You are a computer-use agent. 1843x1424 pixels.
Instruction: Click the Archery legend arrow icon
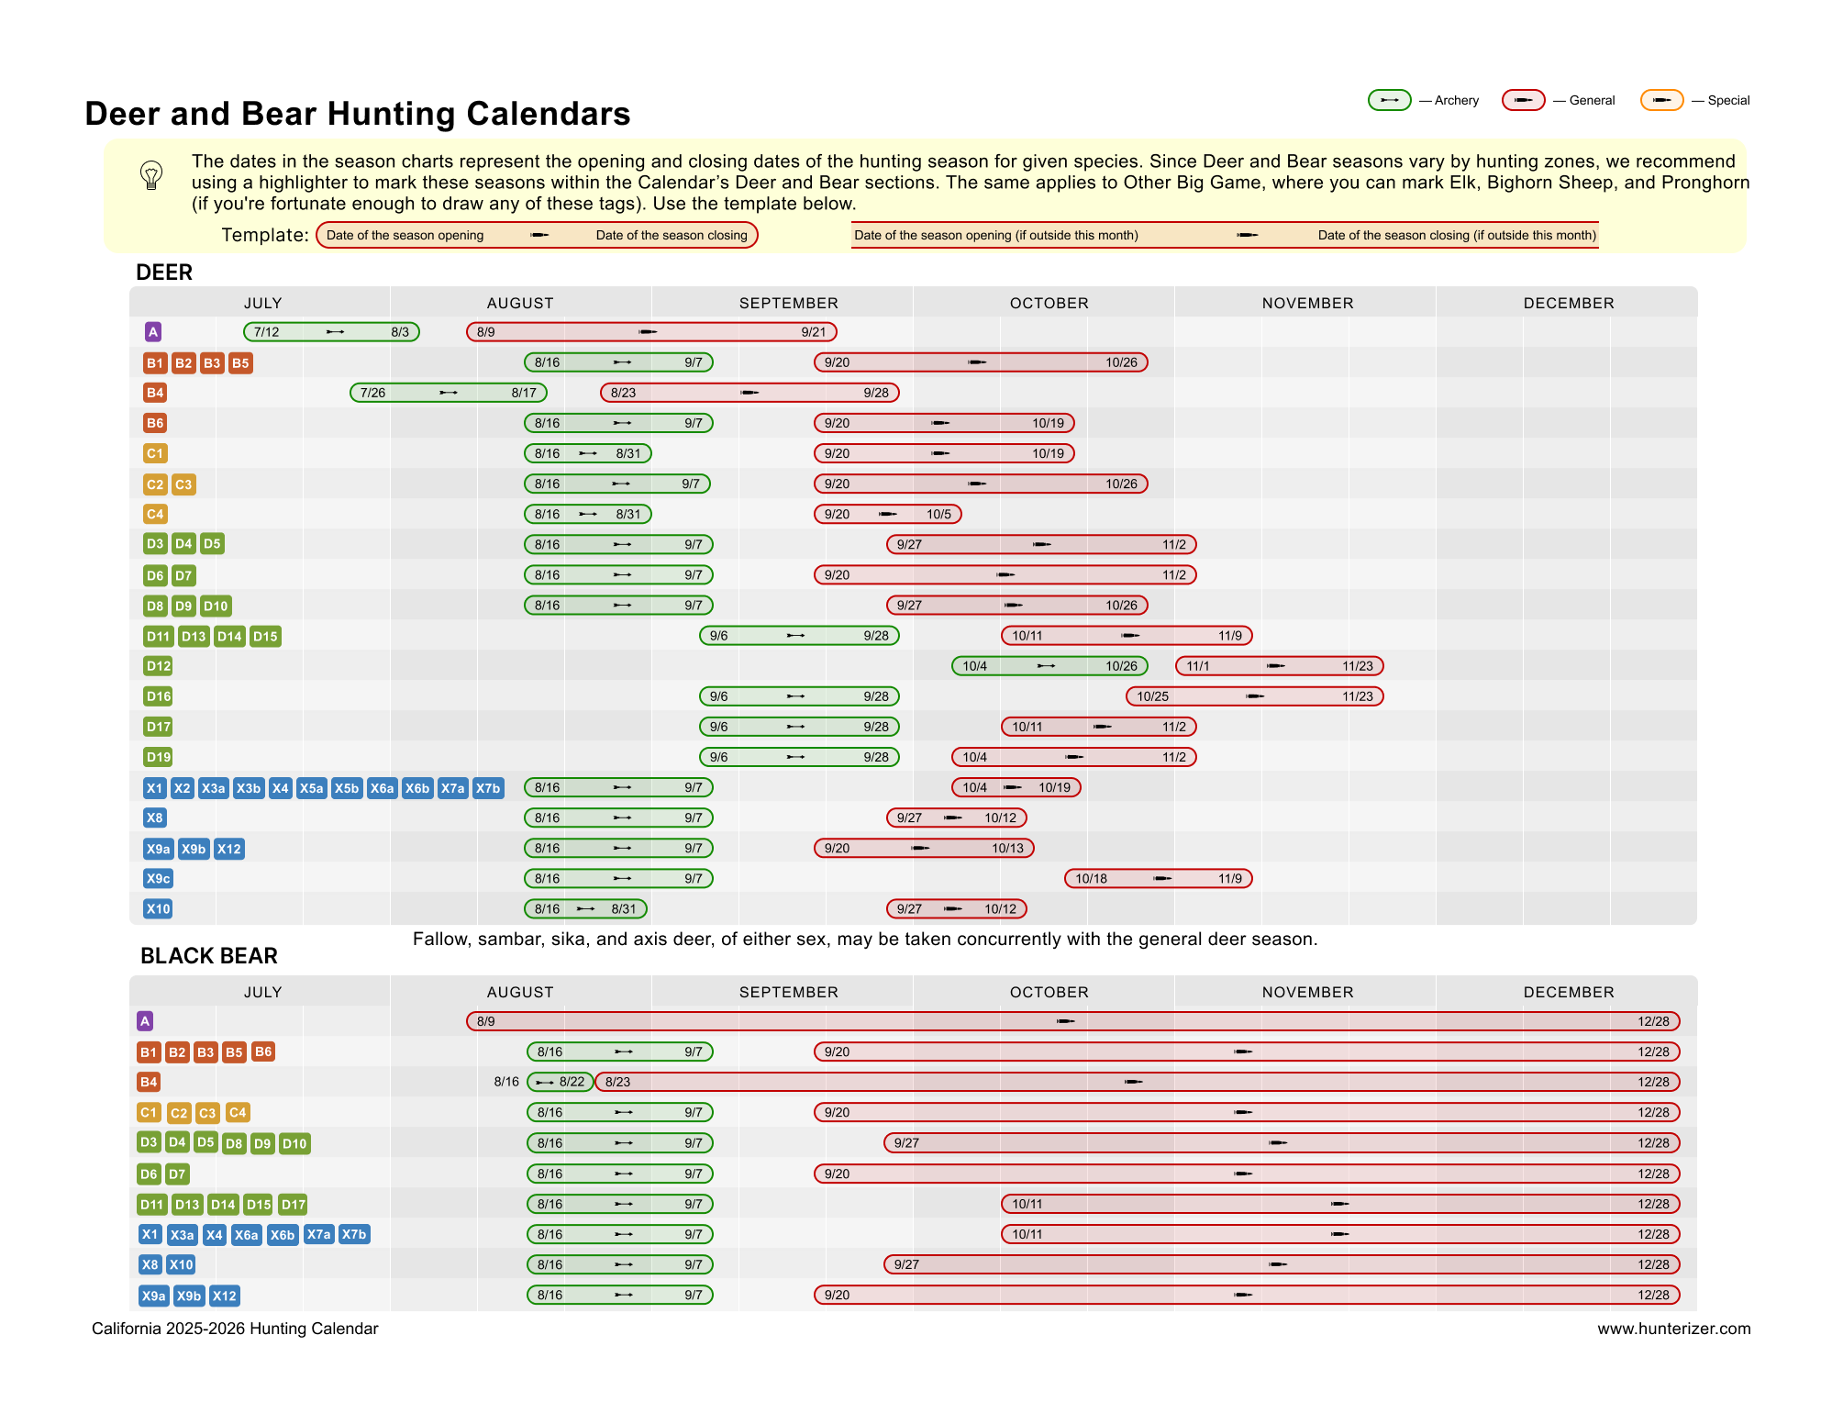tap(1389, 100)
